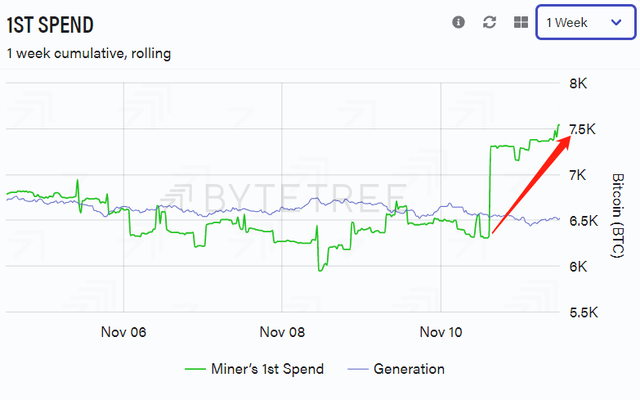Click the green Miner's 1st Spend legend line

pyautogui.click(x=195, y=369)
